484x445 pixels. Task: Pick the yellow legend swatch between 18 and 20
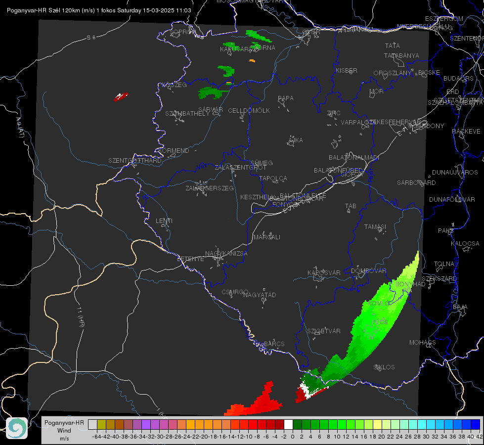377,424
